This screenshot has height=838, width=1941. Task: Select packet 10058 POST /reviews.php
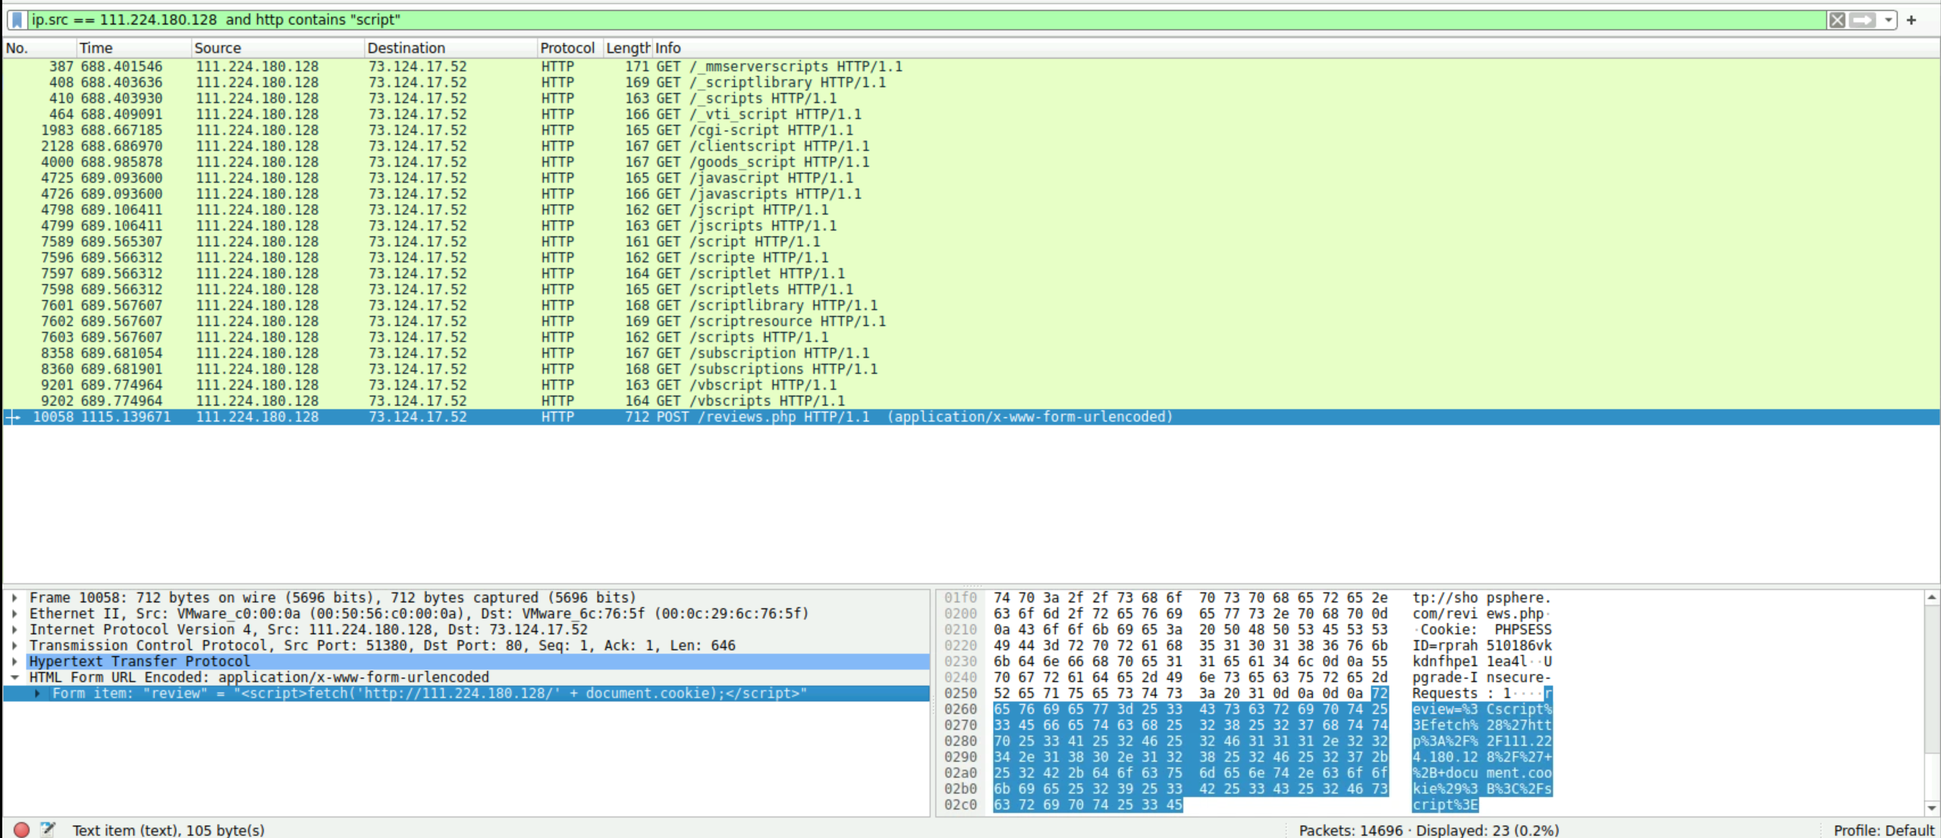pyautogui.click(x=971, y=417)
